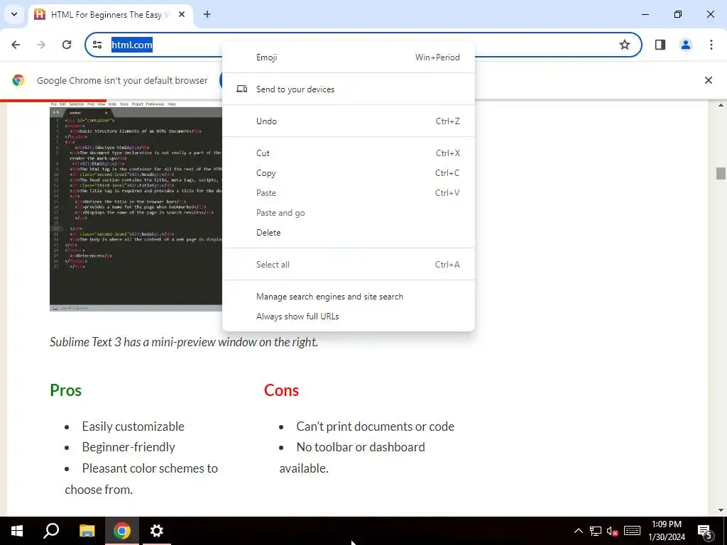This screenshot has height=545, width=727.
Task: Click the html.com address bar text
Action: pos(131,45)
